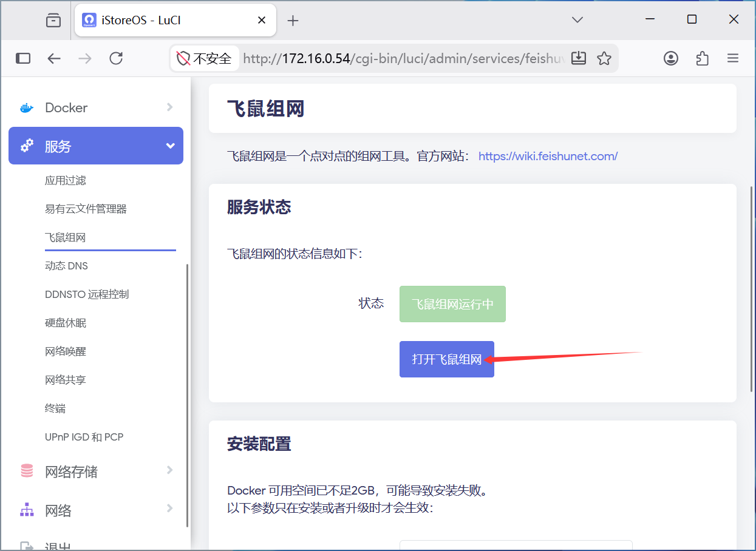Click the 飞鼠组网 page heading
This screenshot has height=551, width=756.
pyautogui.click(x=265, y=109)
